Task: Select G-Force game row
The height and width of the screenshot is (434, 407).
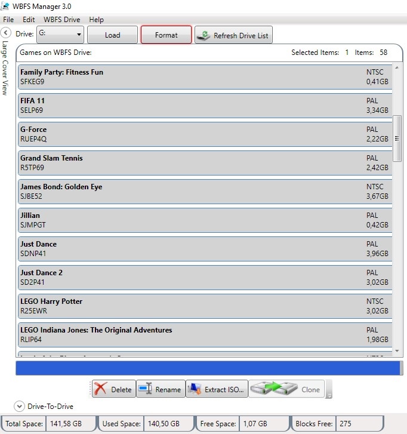Action: click(x=205, y=134)
